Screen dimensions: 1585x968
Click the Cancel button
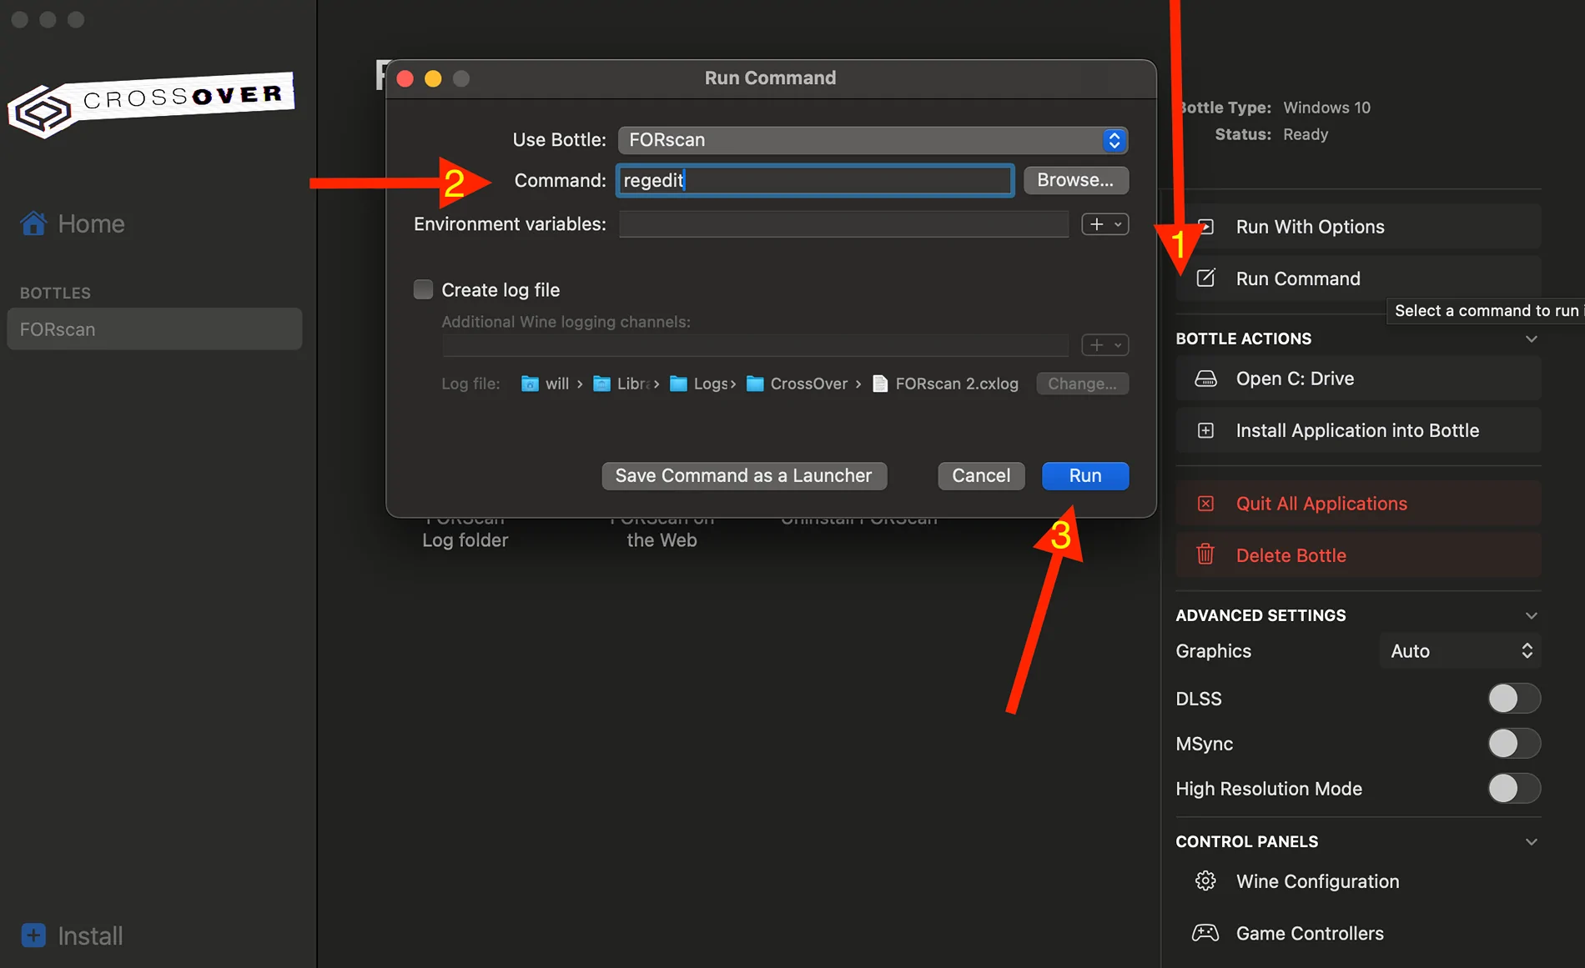981,476
